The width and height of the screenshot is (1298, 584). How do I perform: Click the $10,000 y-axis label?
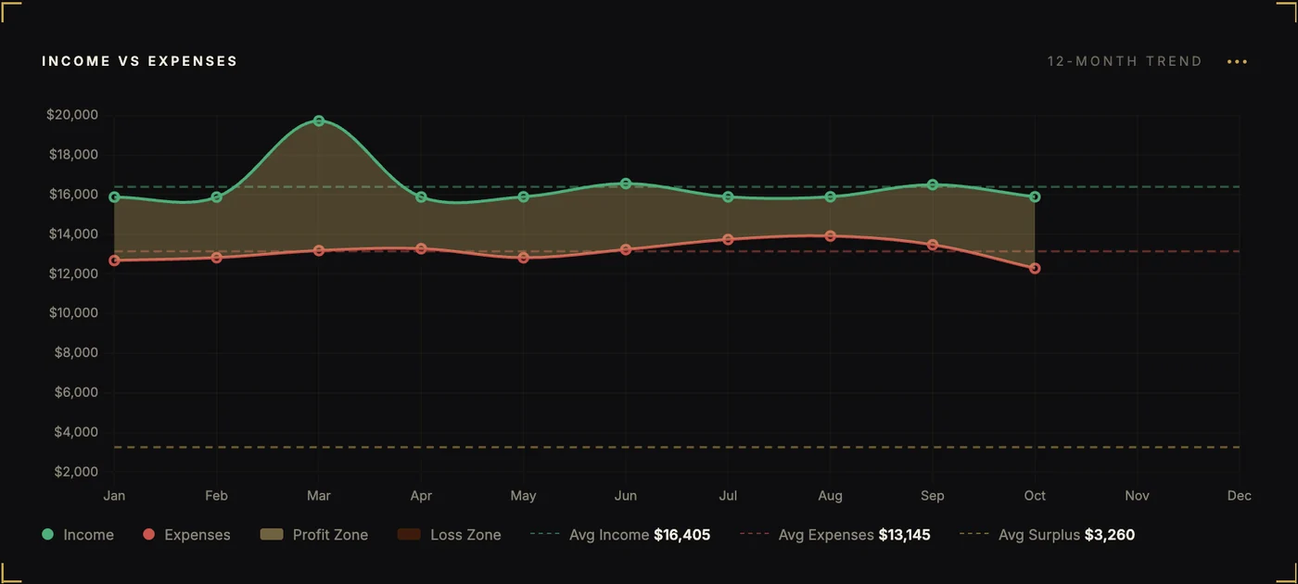click(72, 313)
